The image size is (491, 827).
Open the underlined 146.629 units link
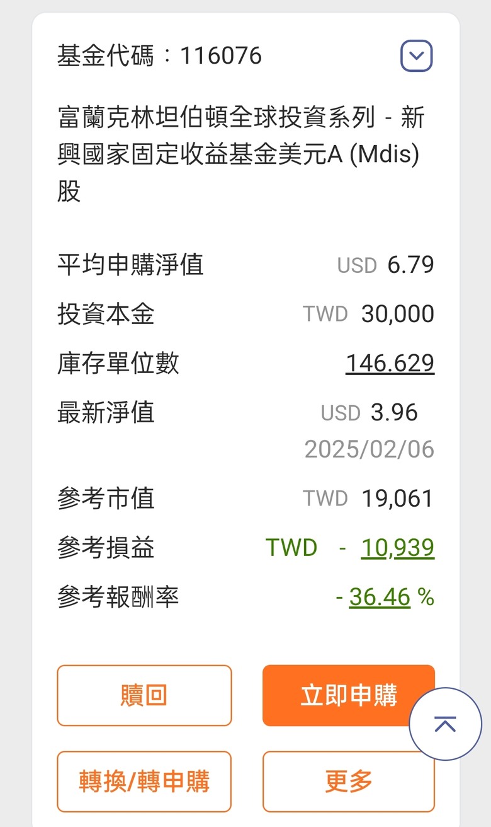[390, 363]
